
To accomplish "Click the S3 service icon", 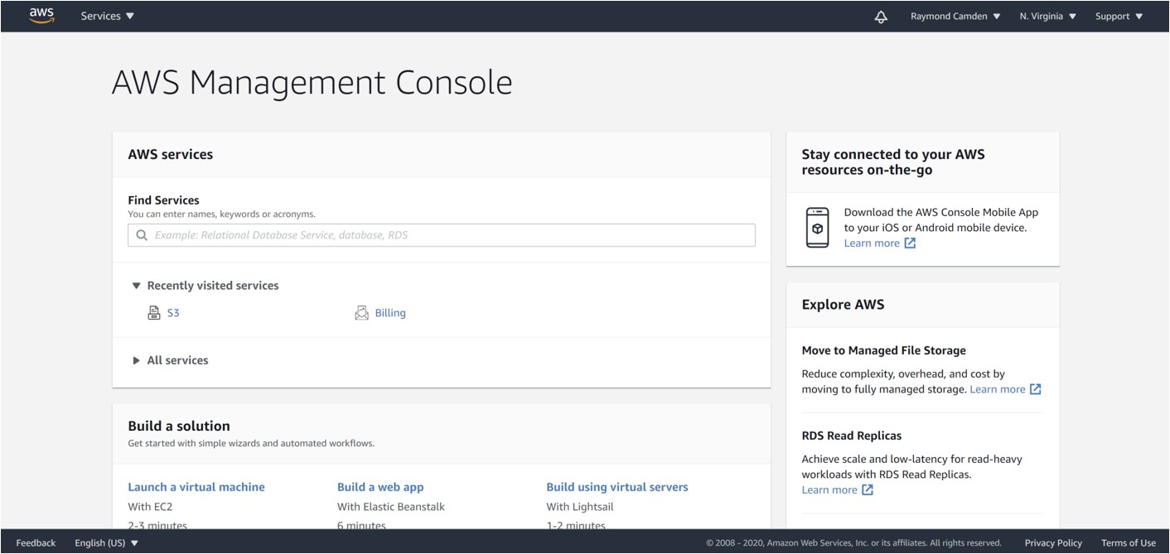I will pyautogui.click(x=153, y=313).
